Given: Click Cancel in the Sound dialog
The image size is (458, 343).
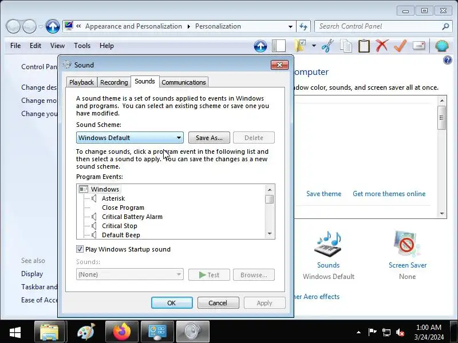Looking at the screenshot, I should (218, 303).
